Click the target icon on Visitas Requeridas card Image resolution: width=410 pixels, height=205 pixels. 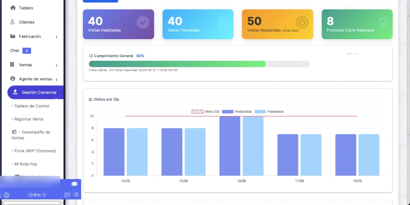(x=302, y=22)
